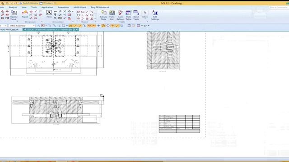Click the first icon in Dimension group's top row
289x162 pixels.
coord(31,12)
